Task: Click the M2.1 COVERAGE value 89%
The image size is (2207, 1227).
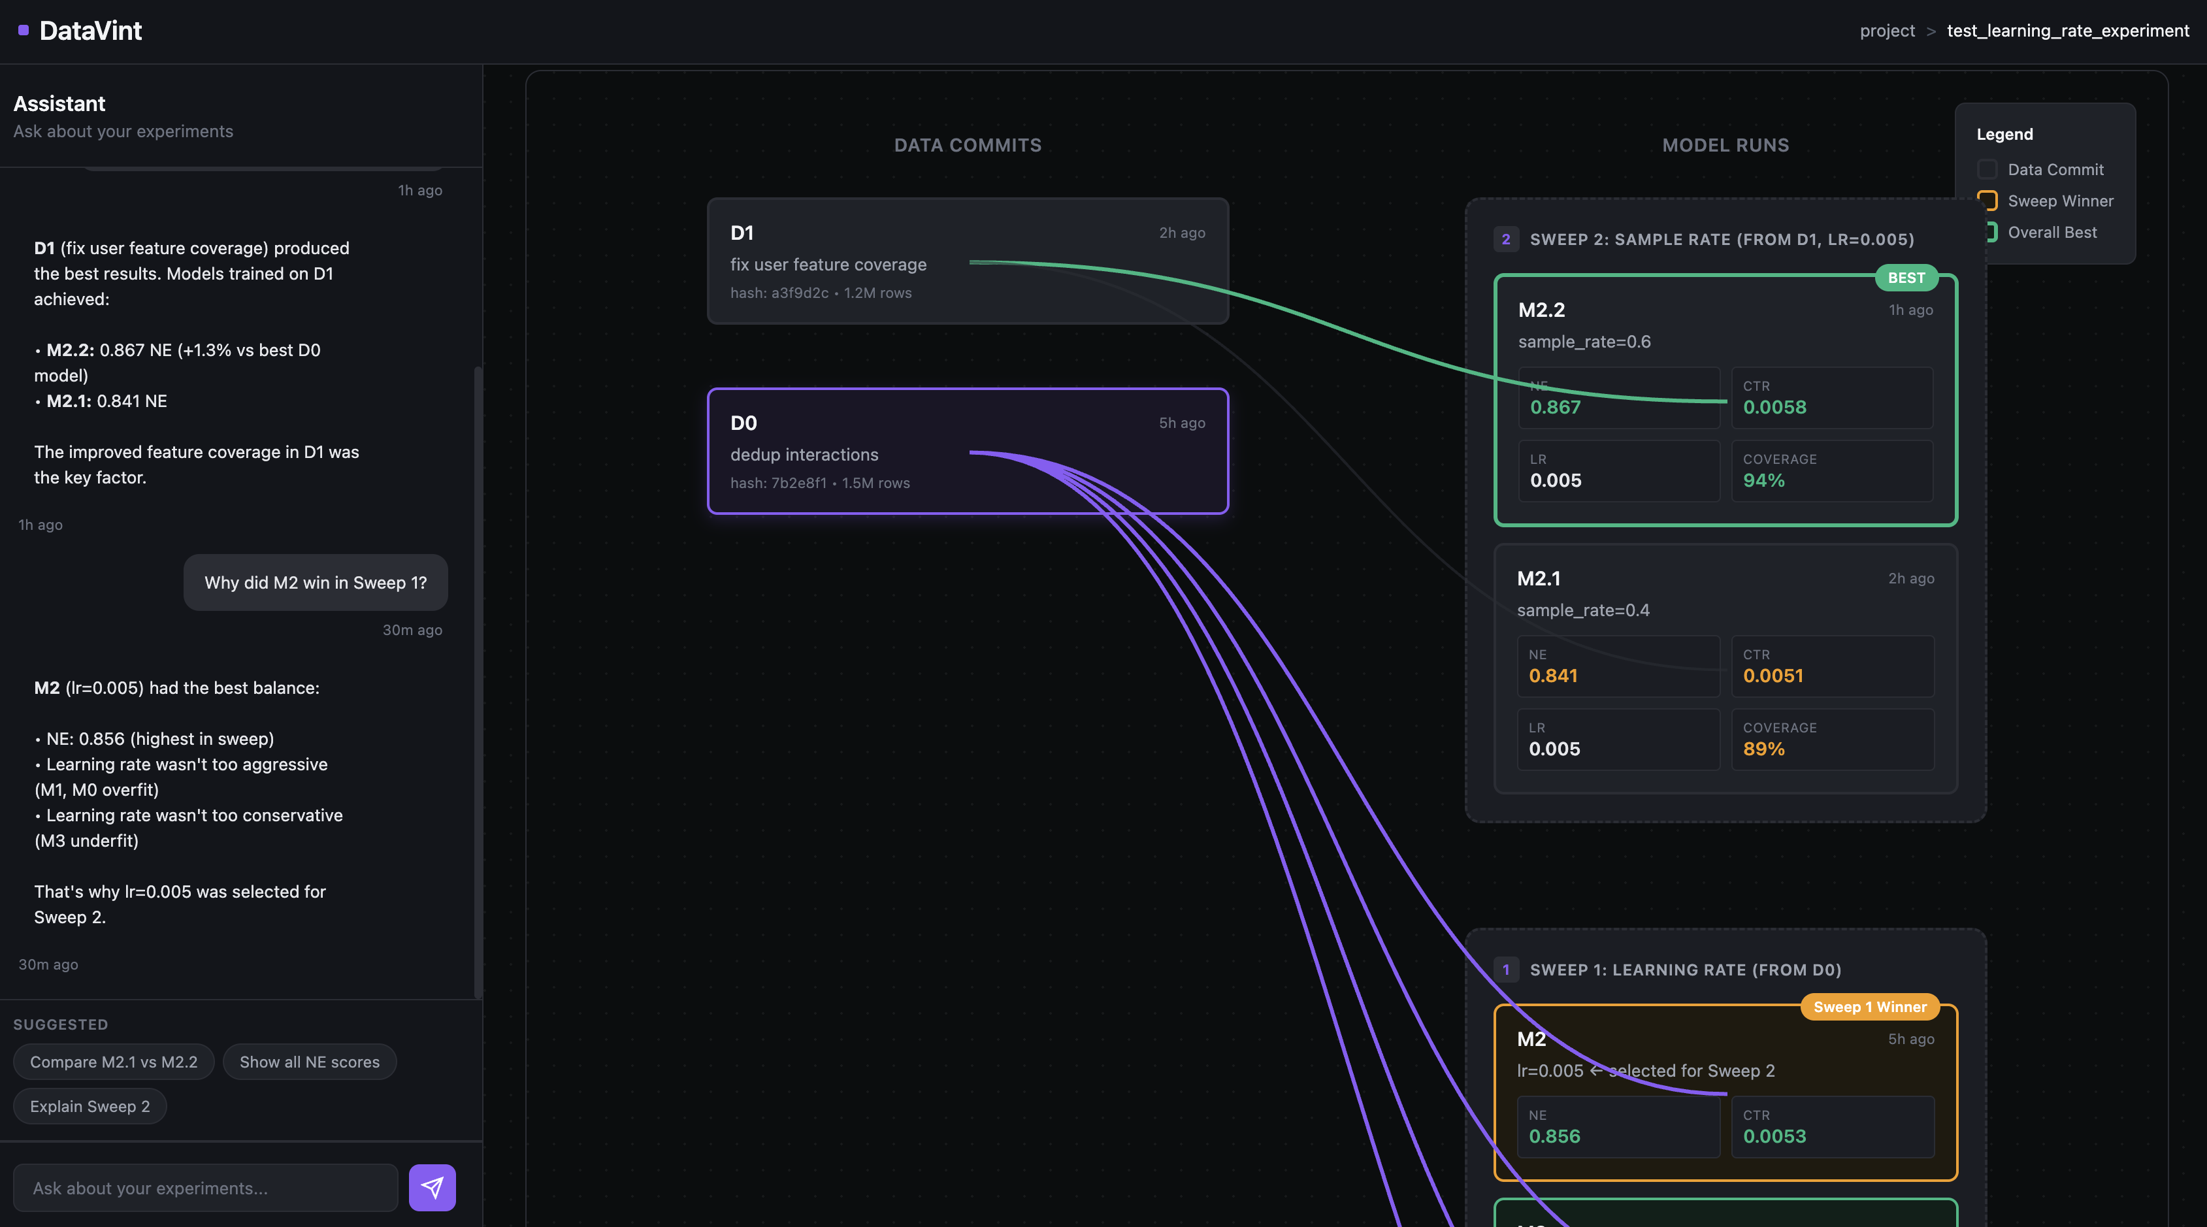Action: (1764, 749)
